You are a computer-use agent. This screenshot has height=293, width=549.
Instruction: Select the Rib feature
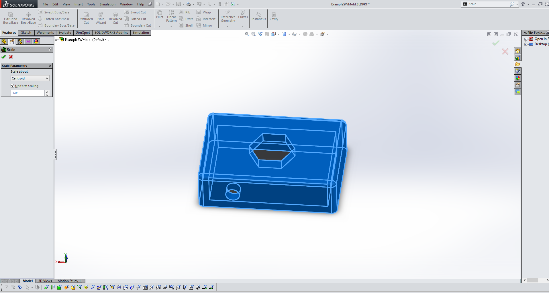185,12
